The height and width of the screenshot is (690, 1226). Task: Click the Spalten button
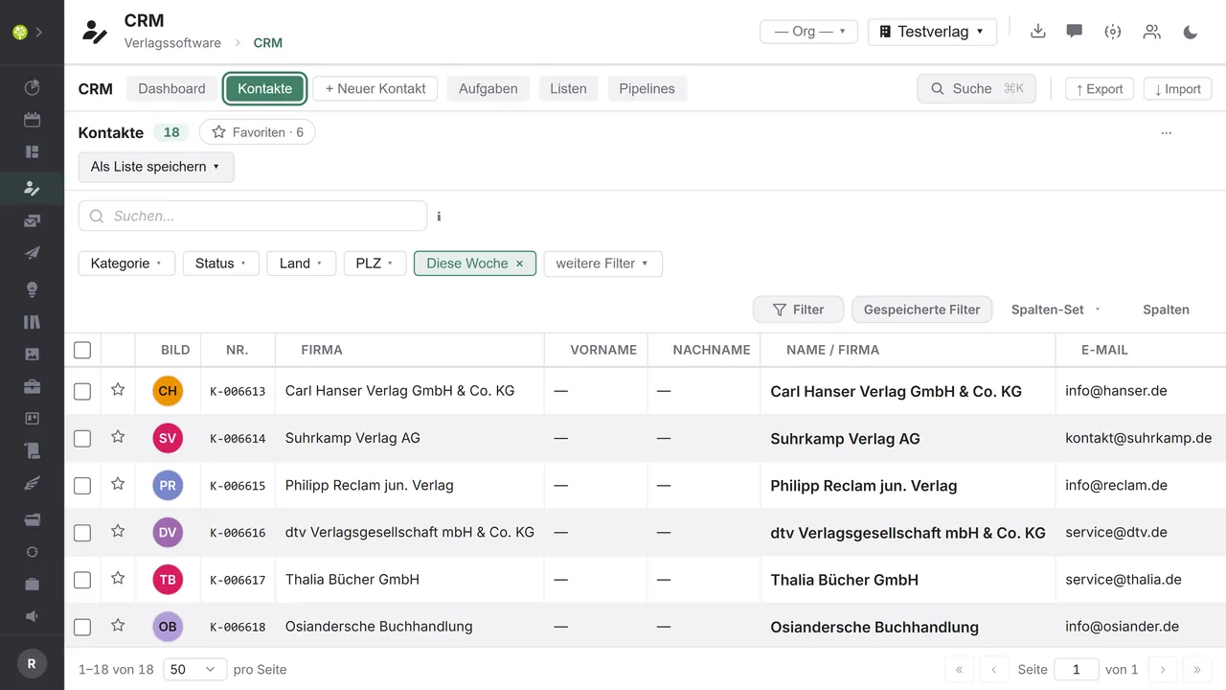[x=1166, y=310]
